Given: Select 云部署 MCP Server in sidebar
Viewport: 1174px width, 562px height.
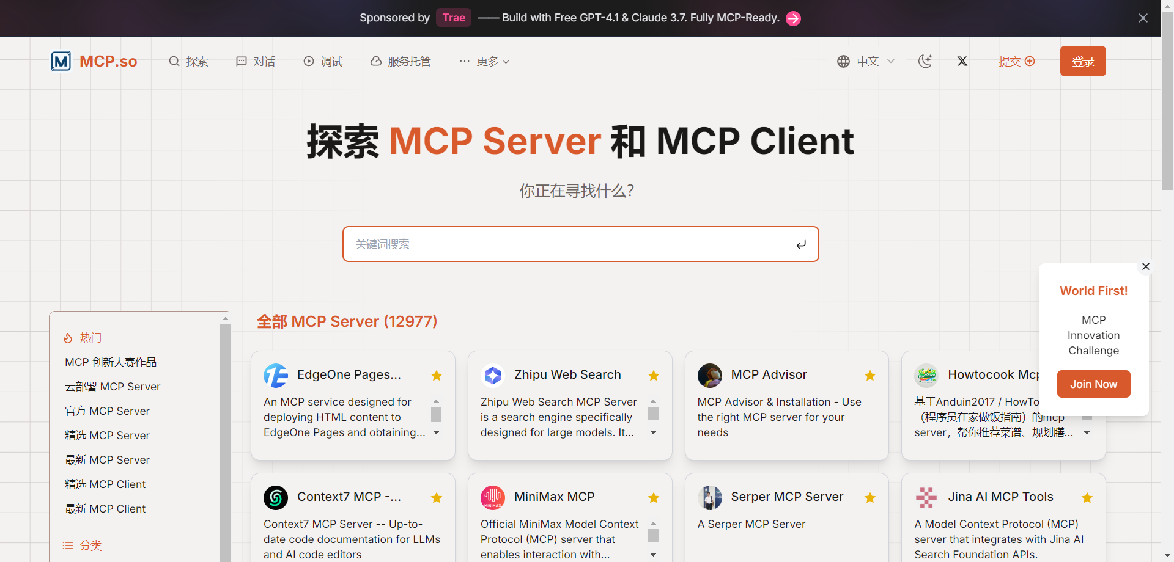Looking at the screenshot, I should pos(113,387).
